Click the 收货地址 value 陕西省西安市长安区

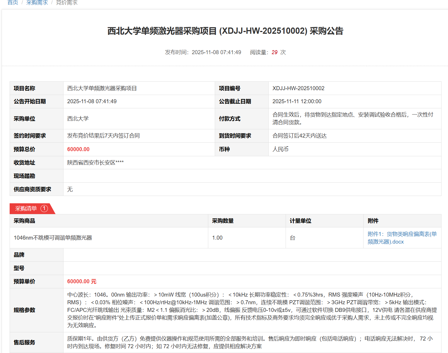[x=95, y=163]
